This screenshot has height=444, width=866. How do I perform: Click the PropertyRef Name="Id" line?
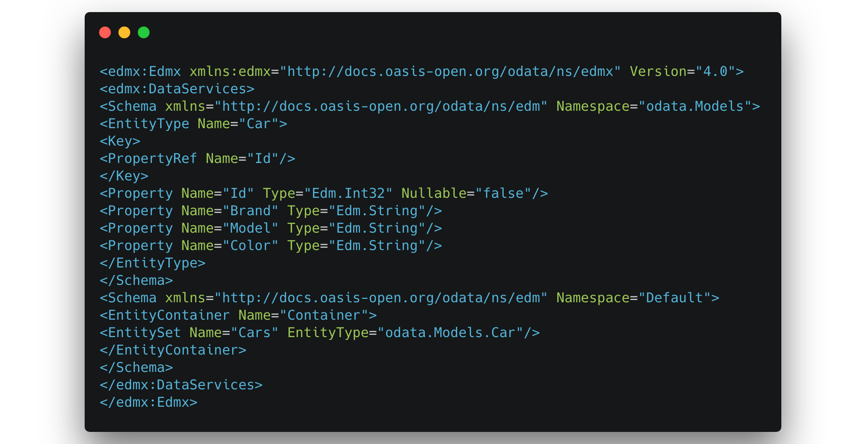click(x=197, y=159)
